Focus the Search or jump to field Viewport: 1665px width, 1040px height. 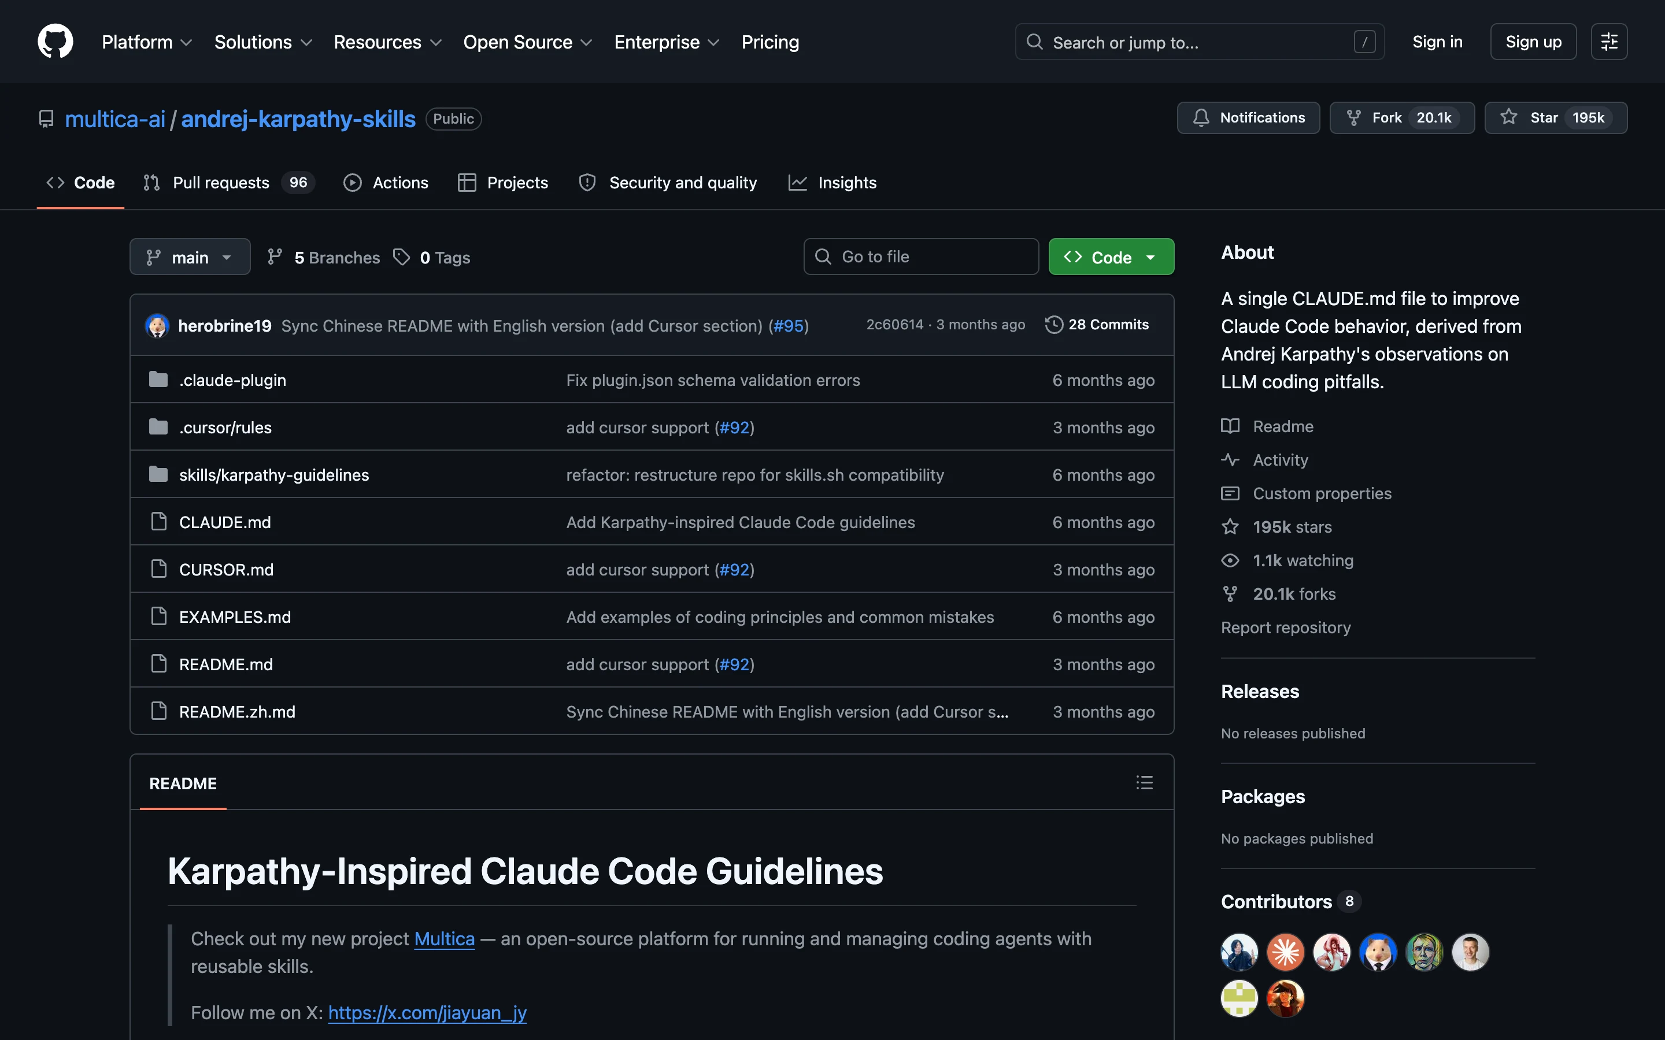(1199, 42)
